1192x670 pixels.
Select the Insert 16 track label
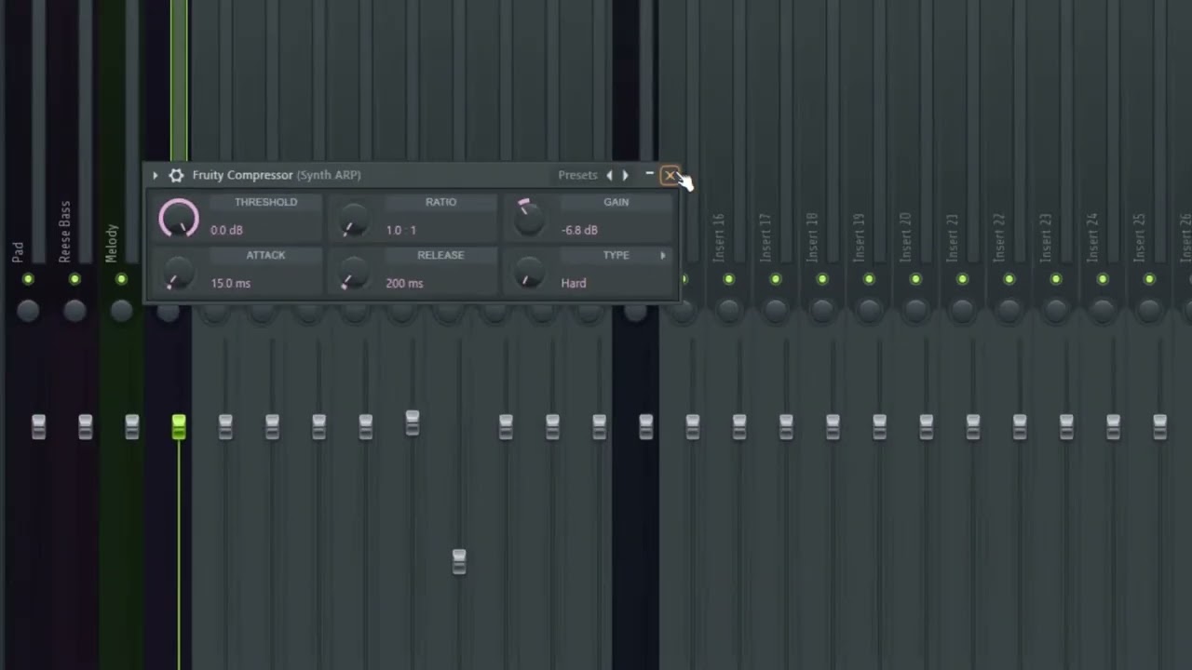pyautogui.click(x=718, y=237)
